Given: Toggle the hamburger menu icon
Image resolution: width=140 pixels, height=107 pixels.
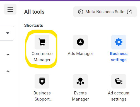Looking at the screenshot, I should [10, 9].
